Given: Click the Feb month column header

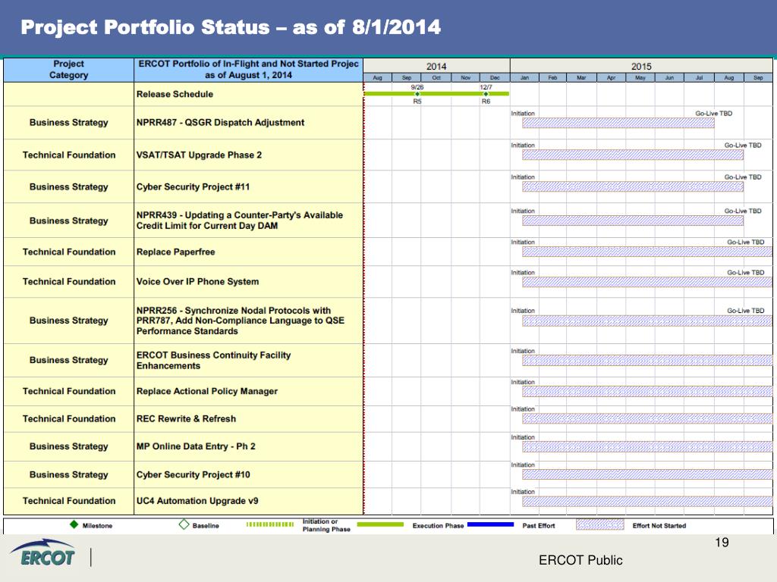Looking at the screenshot, I should point(552,78).
